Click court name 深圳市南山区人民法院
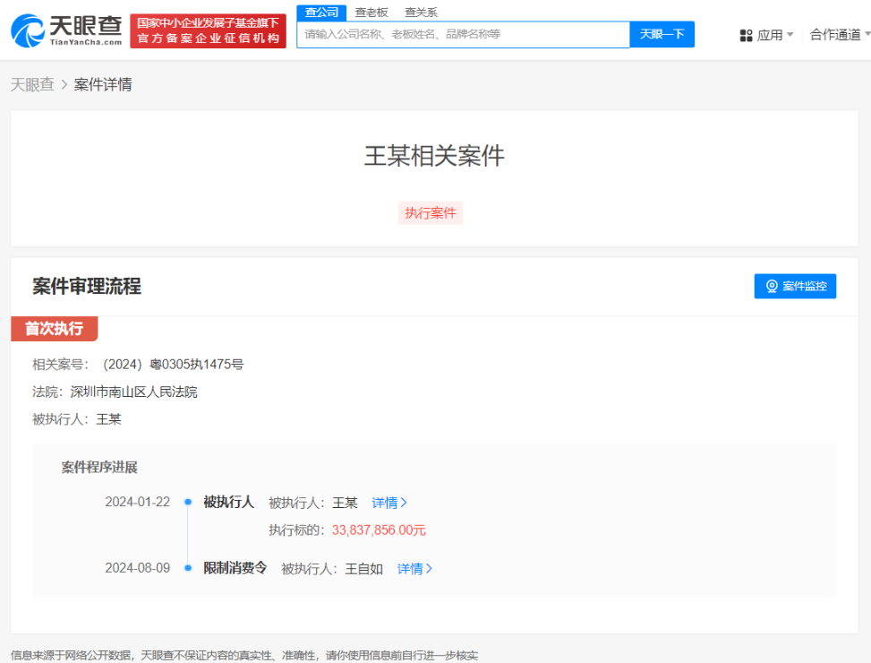Screen dimensions: 871x663 134,392
